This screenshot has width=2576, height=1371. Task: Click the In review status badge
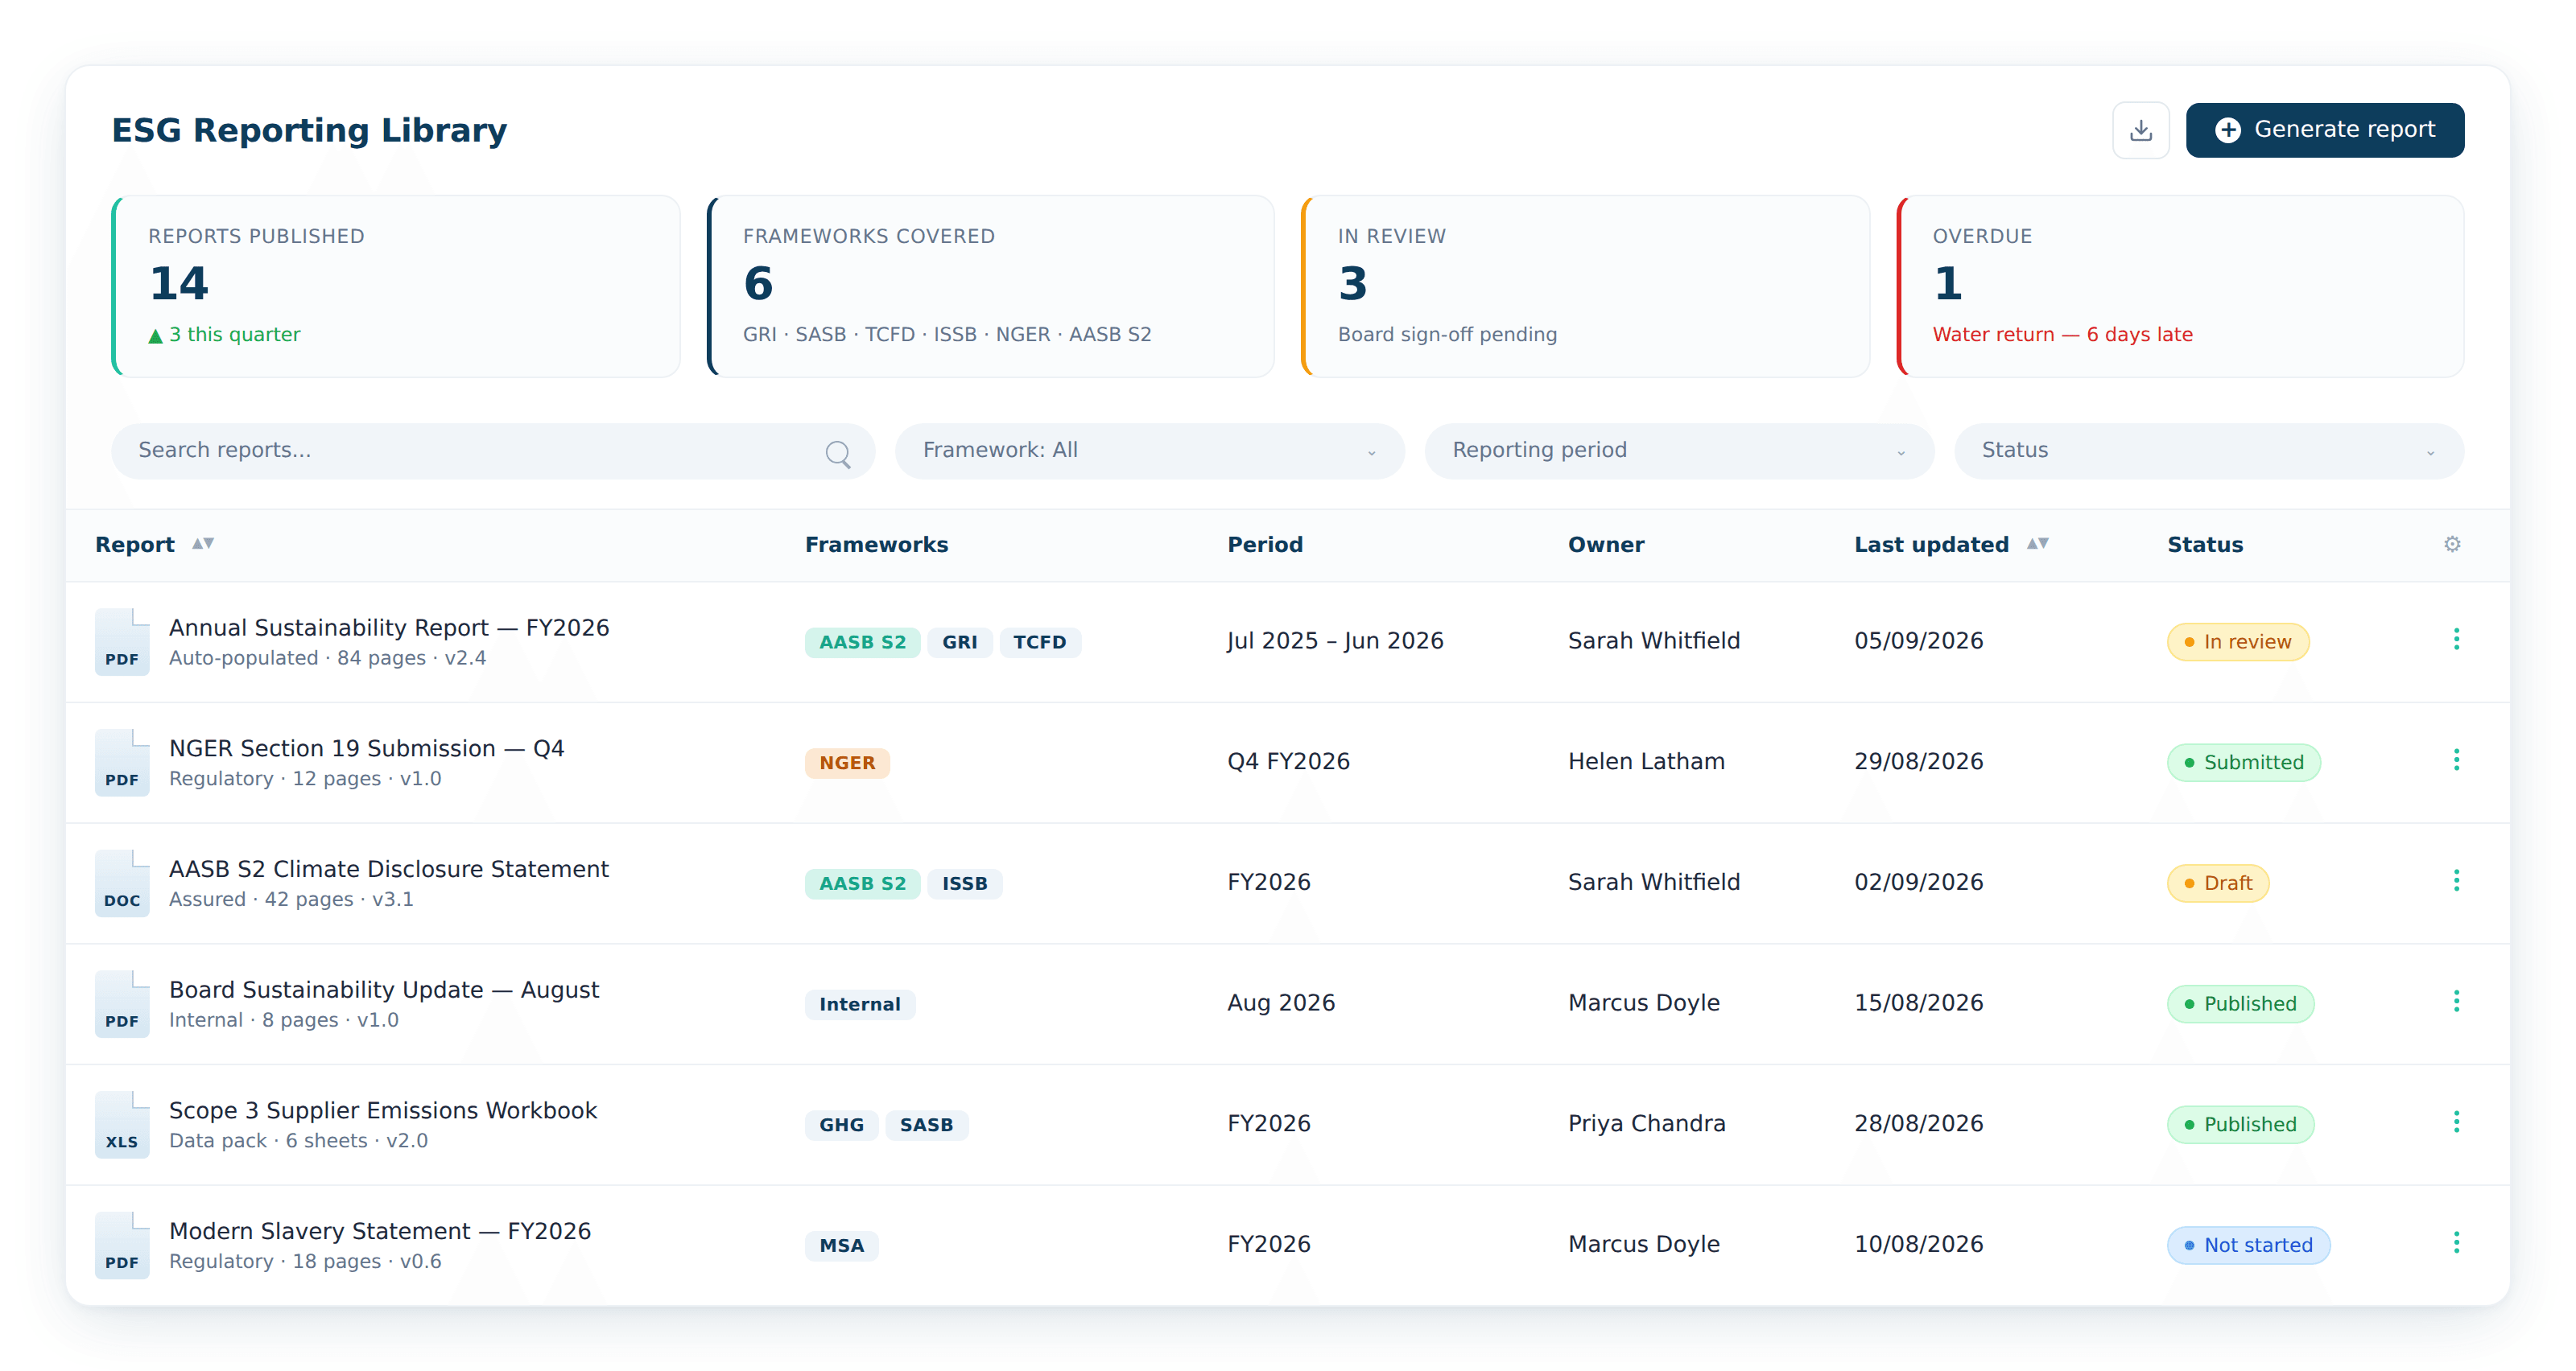coord(2238,643)
